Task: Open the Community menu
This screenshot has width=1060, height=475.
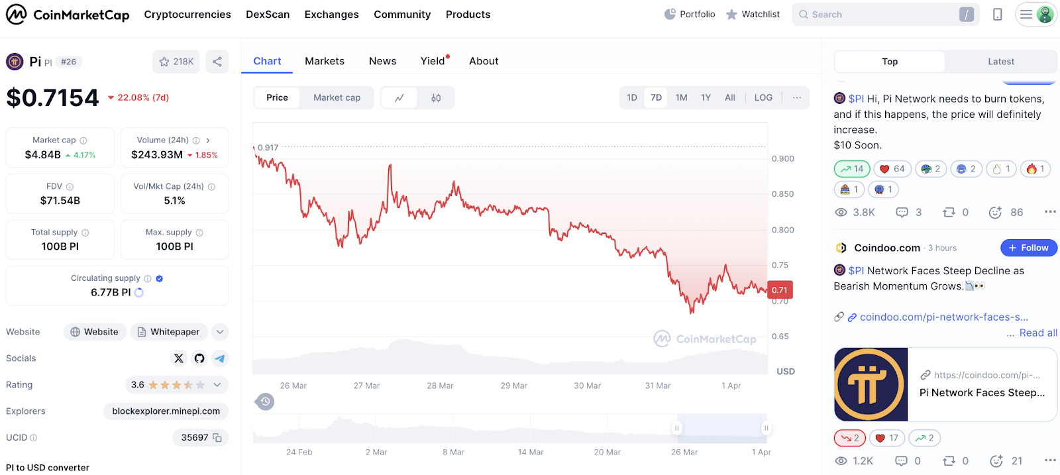Action: 402,14
